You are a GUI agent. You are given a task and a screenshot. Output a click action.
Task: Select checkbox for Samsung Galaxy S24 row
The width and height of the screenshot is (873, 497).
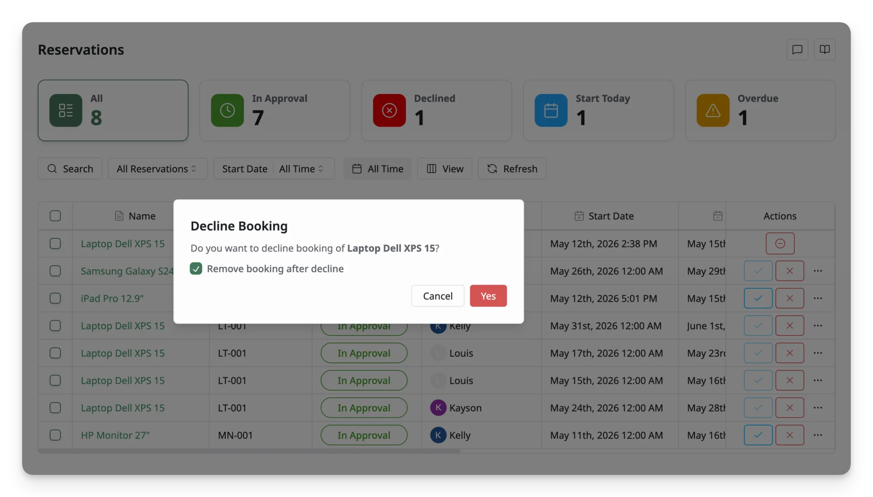[x=55, y=271]
